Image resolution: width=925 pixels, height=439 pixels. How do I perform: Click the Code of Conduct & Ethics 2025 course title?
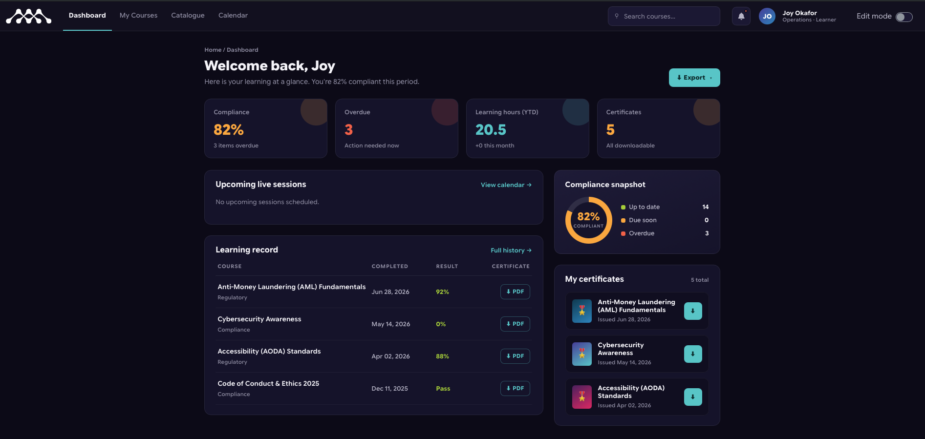pos(268,384)
